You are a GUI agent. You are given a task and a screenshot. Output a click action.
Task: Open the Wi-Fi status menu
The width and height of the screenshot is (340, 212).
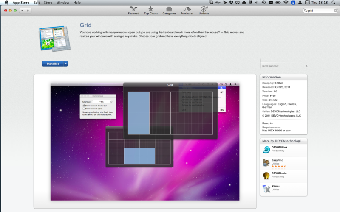point(286,3)
